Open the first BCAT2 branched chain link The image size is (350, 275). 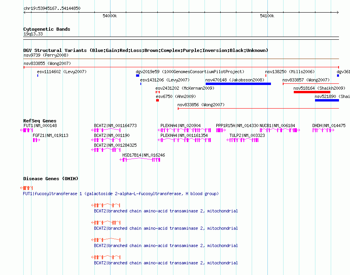coord(166,211)
